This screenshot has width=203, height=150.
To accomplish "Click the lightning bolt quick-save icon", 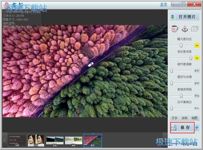I will (197, 128).
